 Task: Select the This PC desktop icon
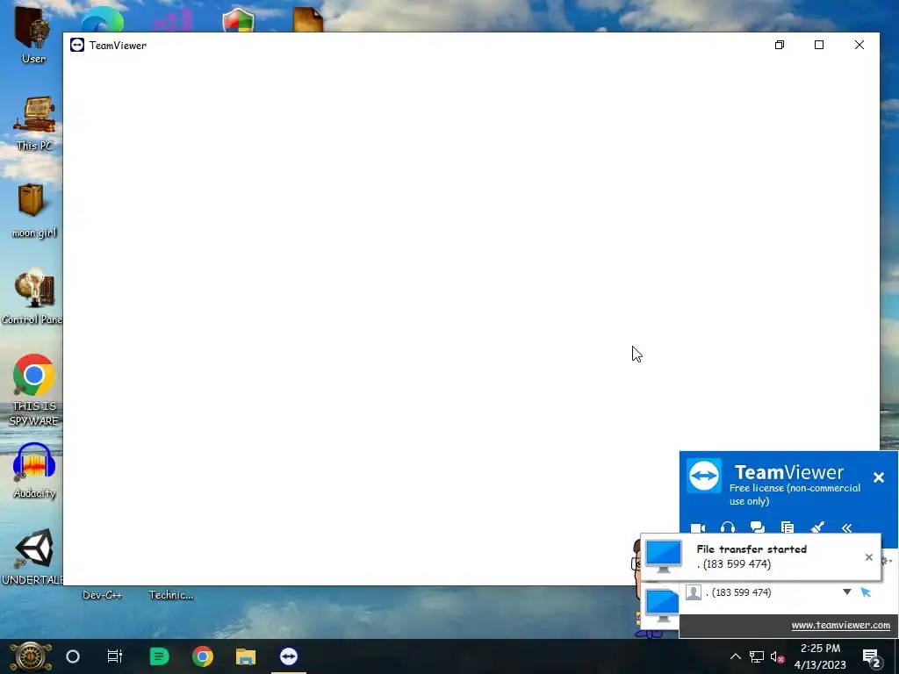point(34,123)
